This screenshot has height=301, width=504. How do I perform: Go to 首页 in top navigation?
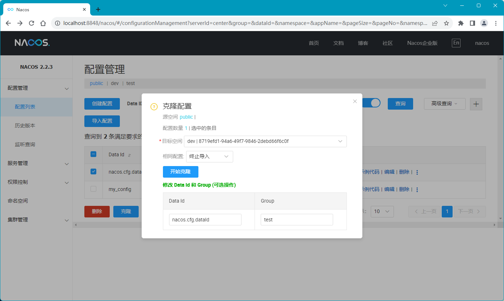pyautogui.click(x=314, y=43)
